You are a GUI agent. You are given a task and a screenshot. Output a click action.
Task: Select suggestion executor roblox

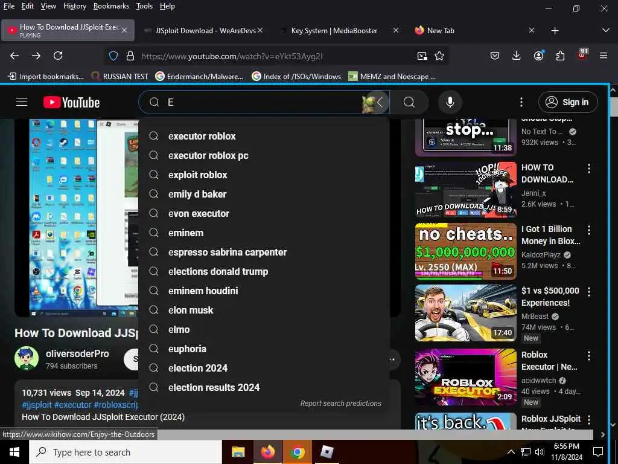(264, 136)
